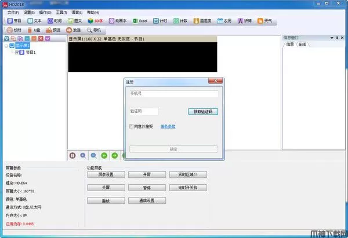The height and width of the screenshot is (238, 348).
Task: Click first blue screen icon above tree
Action: pos(7,39)
